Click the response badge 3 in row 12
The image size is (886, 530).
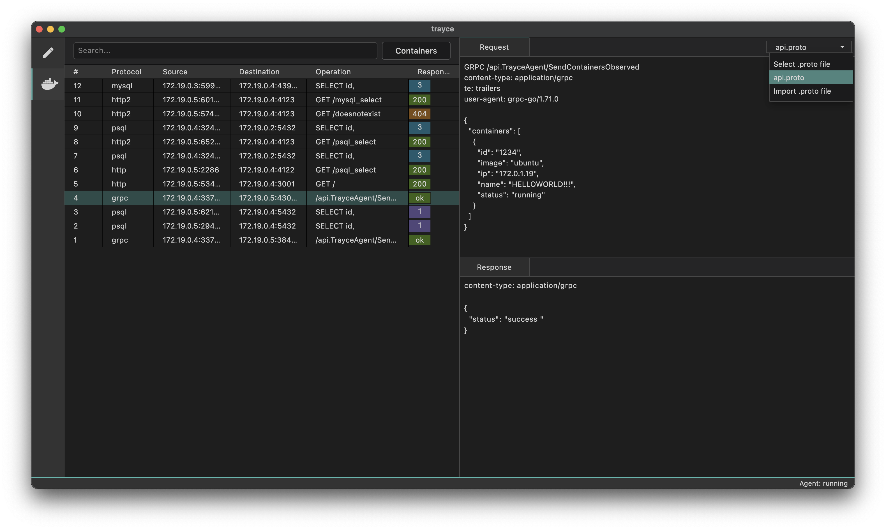click(419, 86)
